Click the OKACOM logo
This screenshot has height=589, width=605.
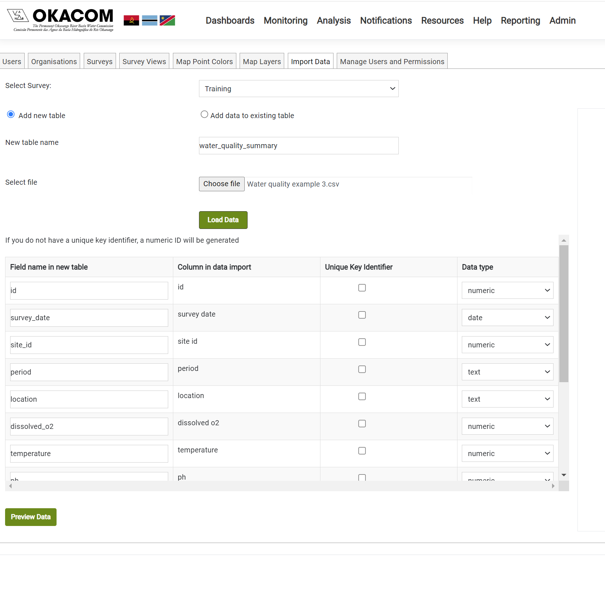pos(60,20)
